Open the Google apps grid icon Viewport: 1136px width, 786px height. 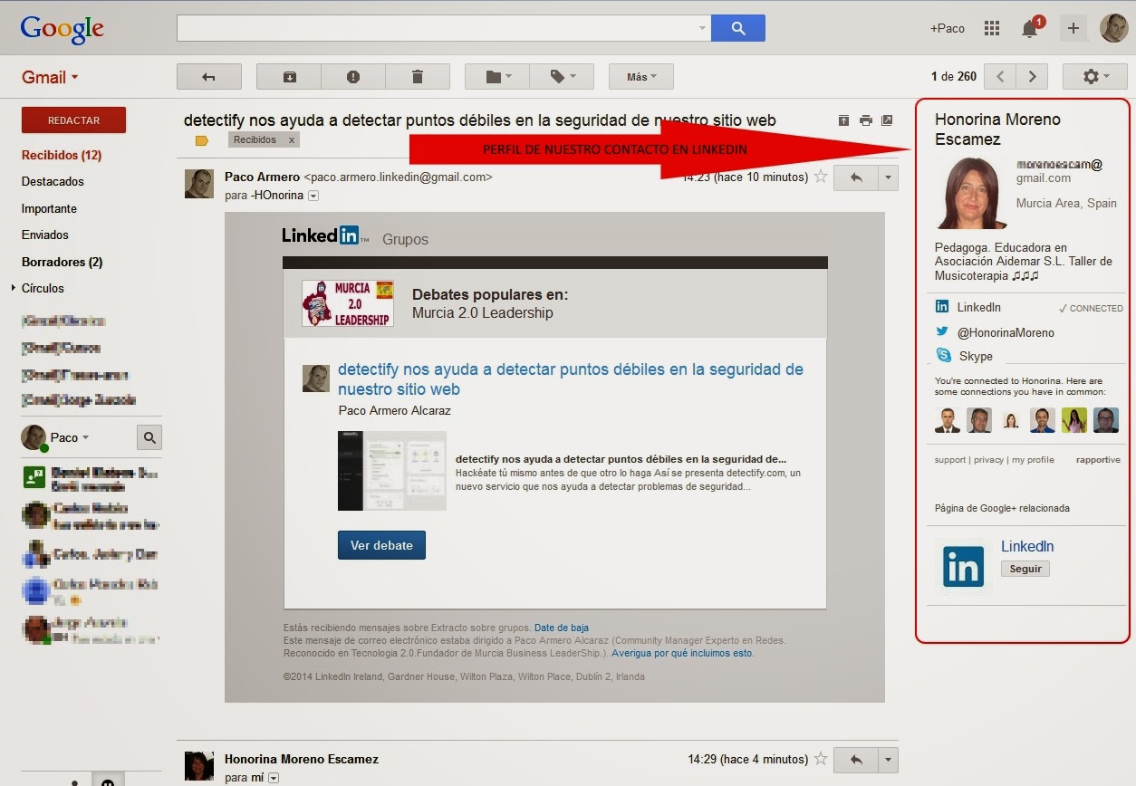992,28
